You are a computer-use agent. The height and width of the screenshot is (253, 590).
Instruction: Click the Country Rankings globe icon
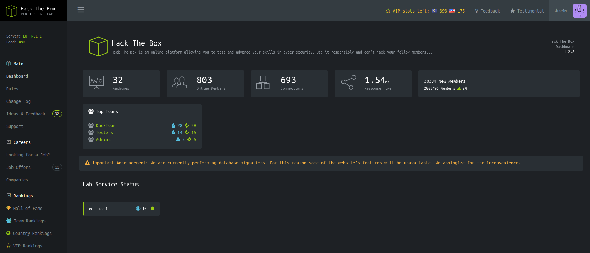tap(8, 233)
